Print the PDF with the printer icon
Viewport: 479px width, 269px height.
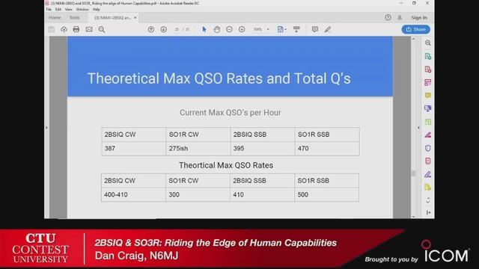pos(76,29)
